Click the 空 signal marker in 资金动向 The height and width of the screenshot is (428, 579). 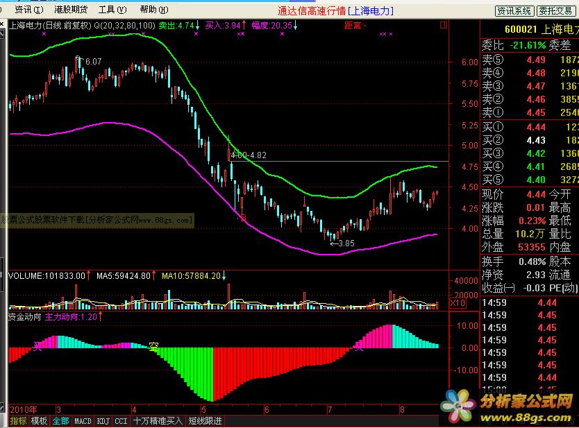(153, 346)
